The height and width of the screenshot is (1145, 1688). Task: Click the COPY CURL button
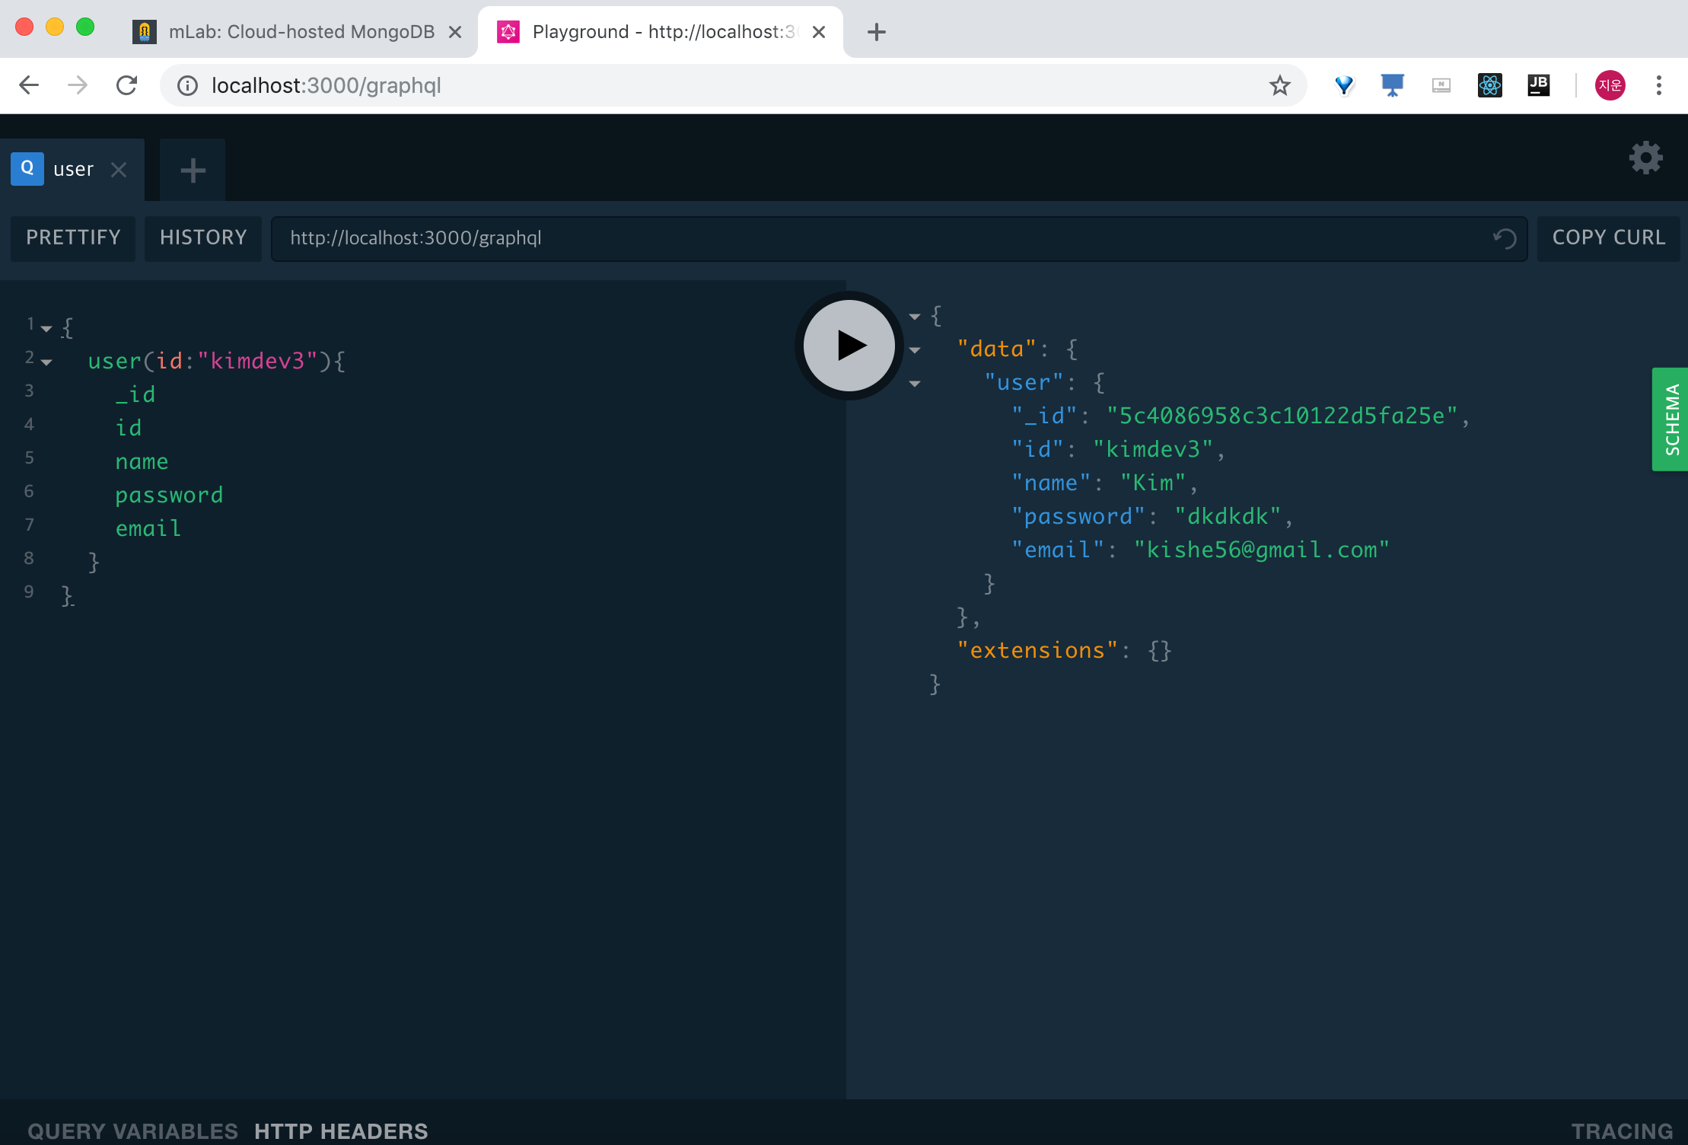pos(1607,238)
